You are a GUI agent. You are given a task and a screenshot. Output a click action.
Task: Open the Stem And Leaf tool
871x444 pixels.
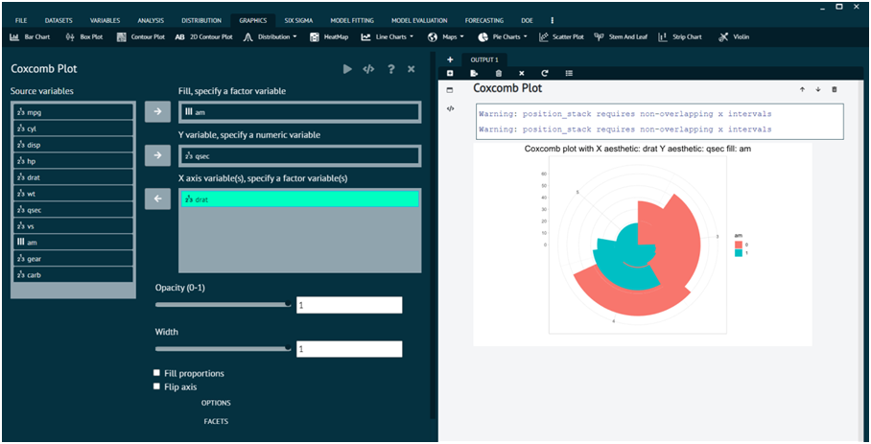point(621,37)
